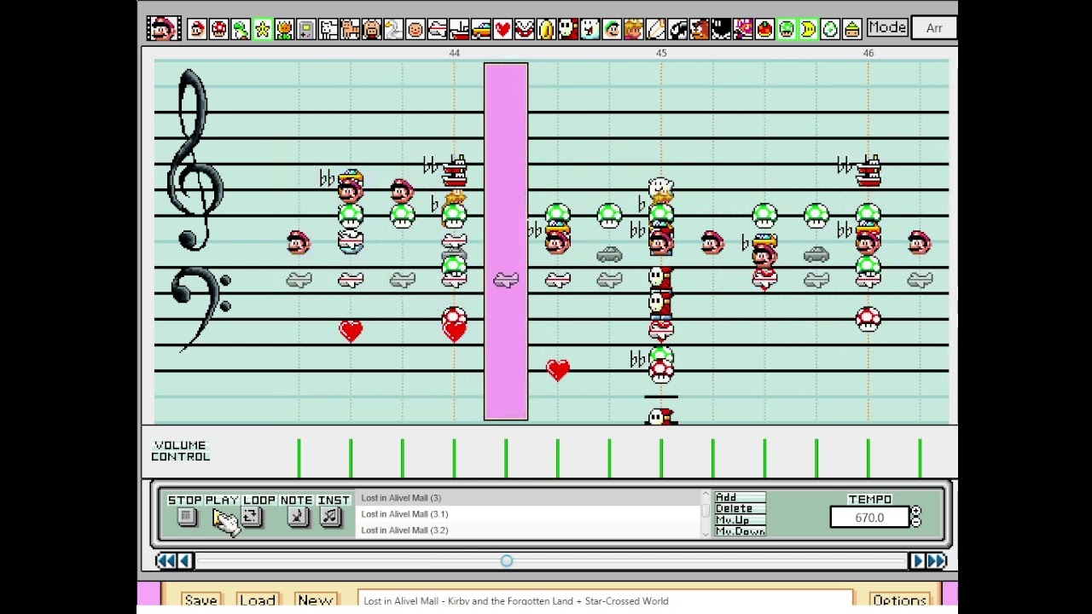
Task: Select the Princess Peach instrument
Action: pos(634,29)
